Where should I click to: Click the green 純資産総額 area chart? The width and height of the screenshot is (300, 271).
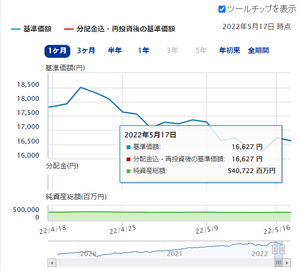pos(141,216)
